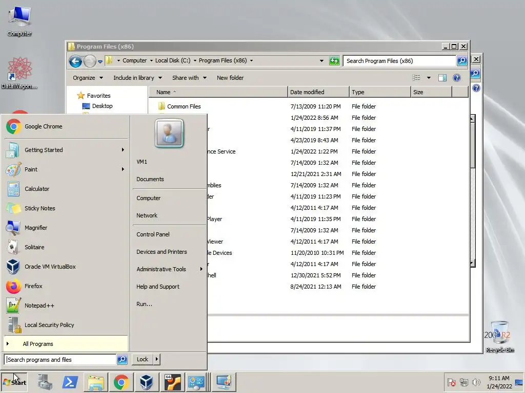Open Explorer help question mark icon
525x393 pixels.
(x=457, y=78)
